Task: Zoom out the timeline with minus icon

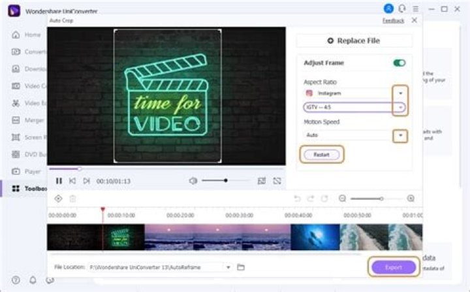Action: 342,199
